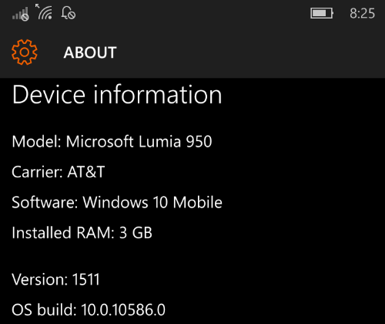Tap the 8:25 clock display
This screenshot has width=385, height=324.
(x=362, y=13)
